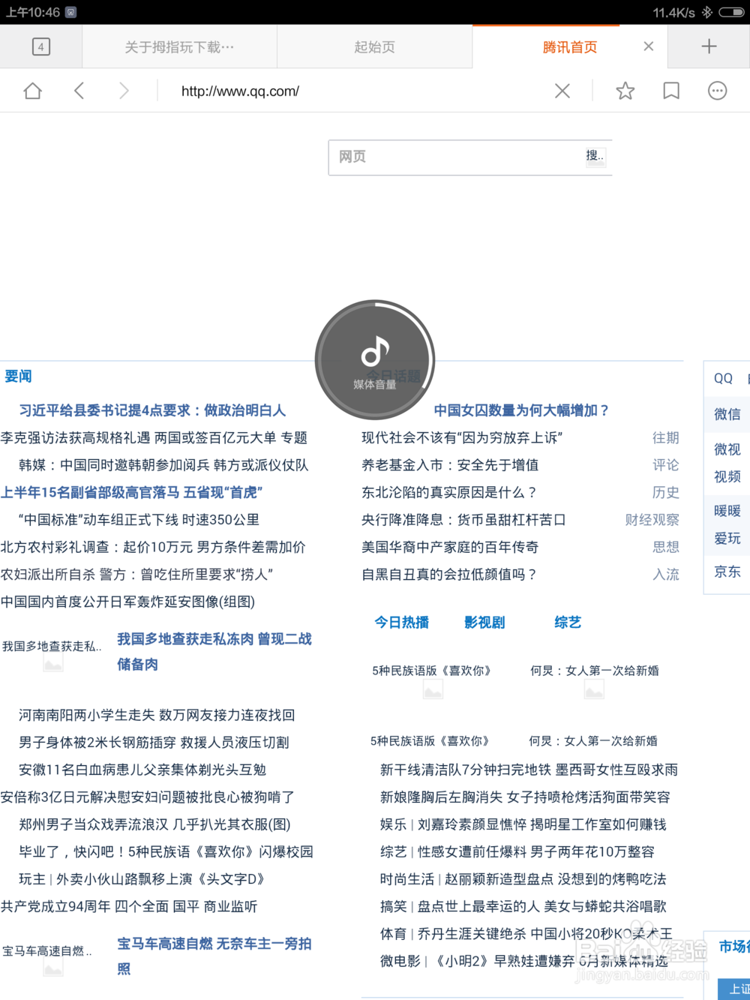750x1000 pixels.
Task: Open 微信 link in right sidebar
Action: tap(727, 414)
